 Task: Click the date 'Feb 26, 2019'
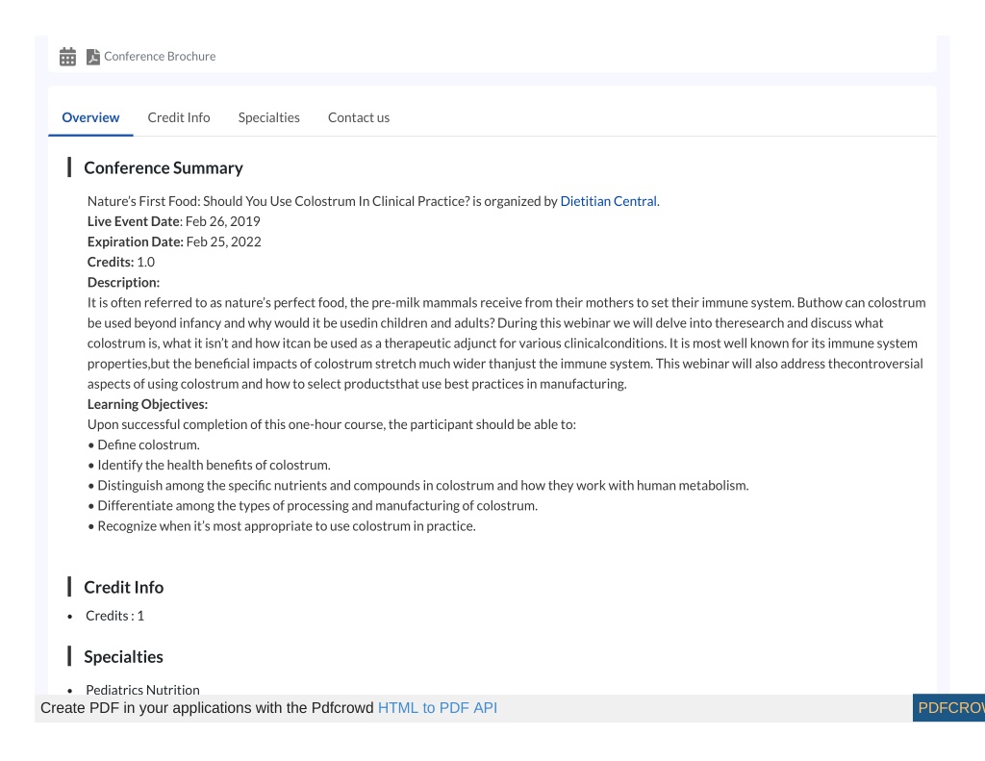[x=223, y=222]
